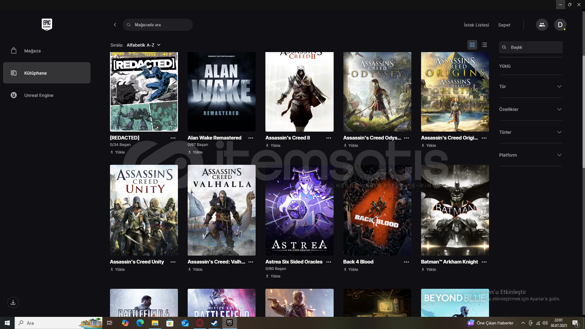Click Yükle under Batman Arkham Knight
This screenshot has height=329, width=585.
tap(429, 269)
